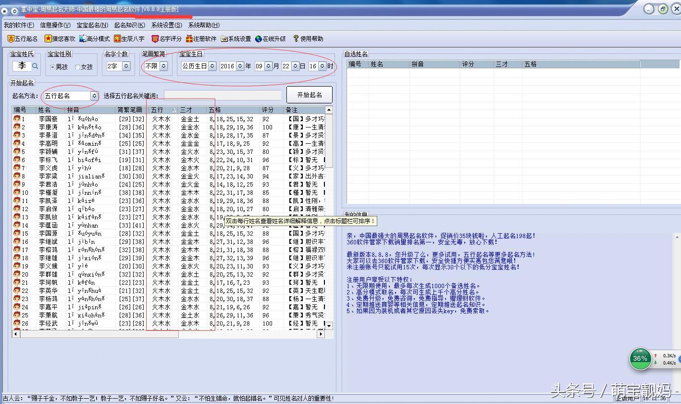Click the 五行起名 toolbar icon

point(11,39)
